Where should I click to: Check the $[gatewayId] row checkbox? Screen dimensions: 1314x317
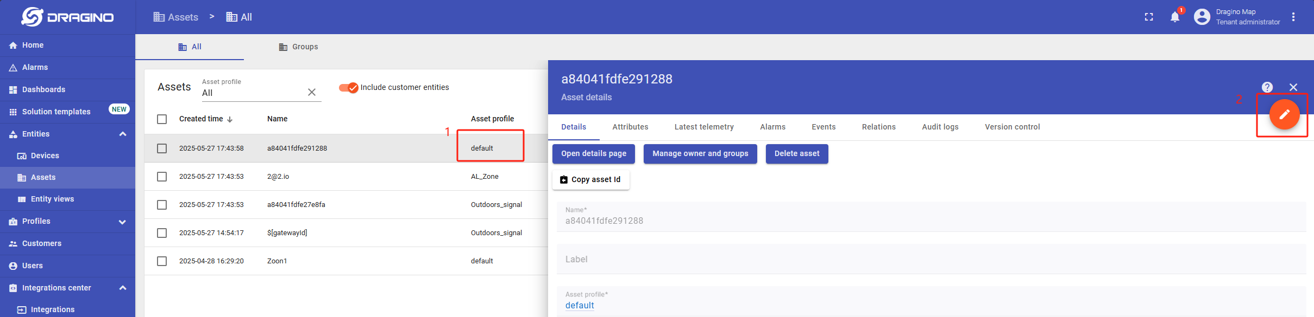coord(162,233)
